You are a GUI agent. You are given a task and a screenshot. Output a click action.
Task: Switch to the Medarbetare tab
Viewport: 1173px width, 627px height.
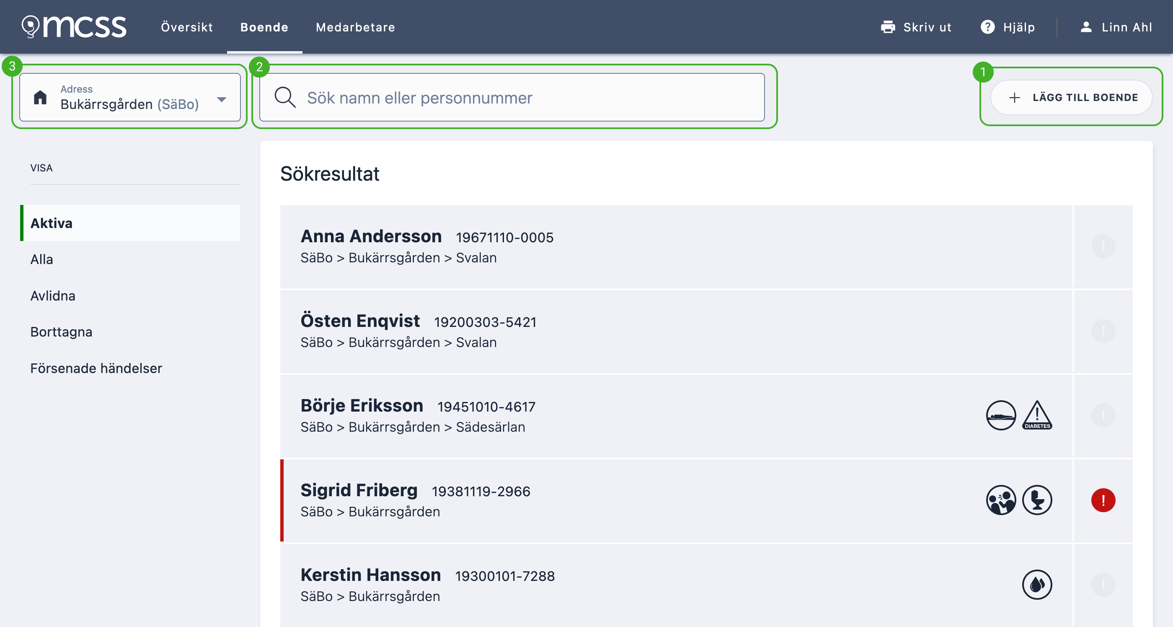355,27
